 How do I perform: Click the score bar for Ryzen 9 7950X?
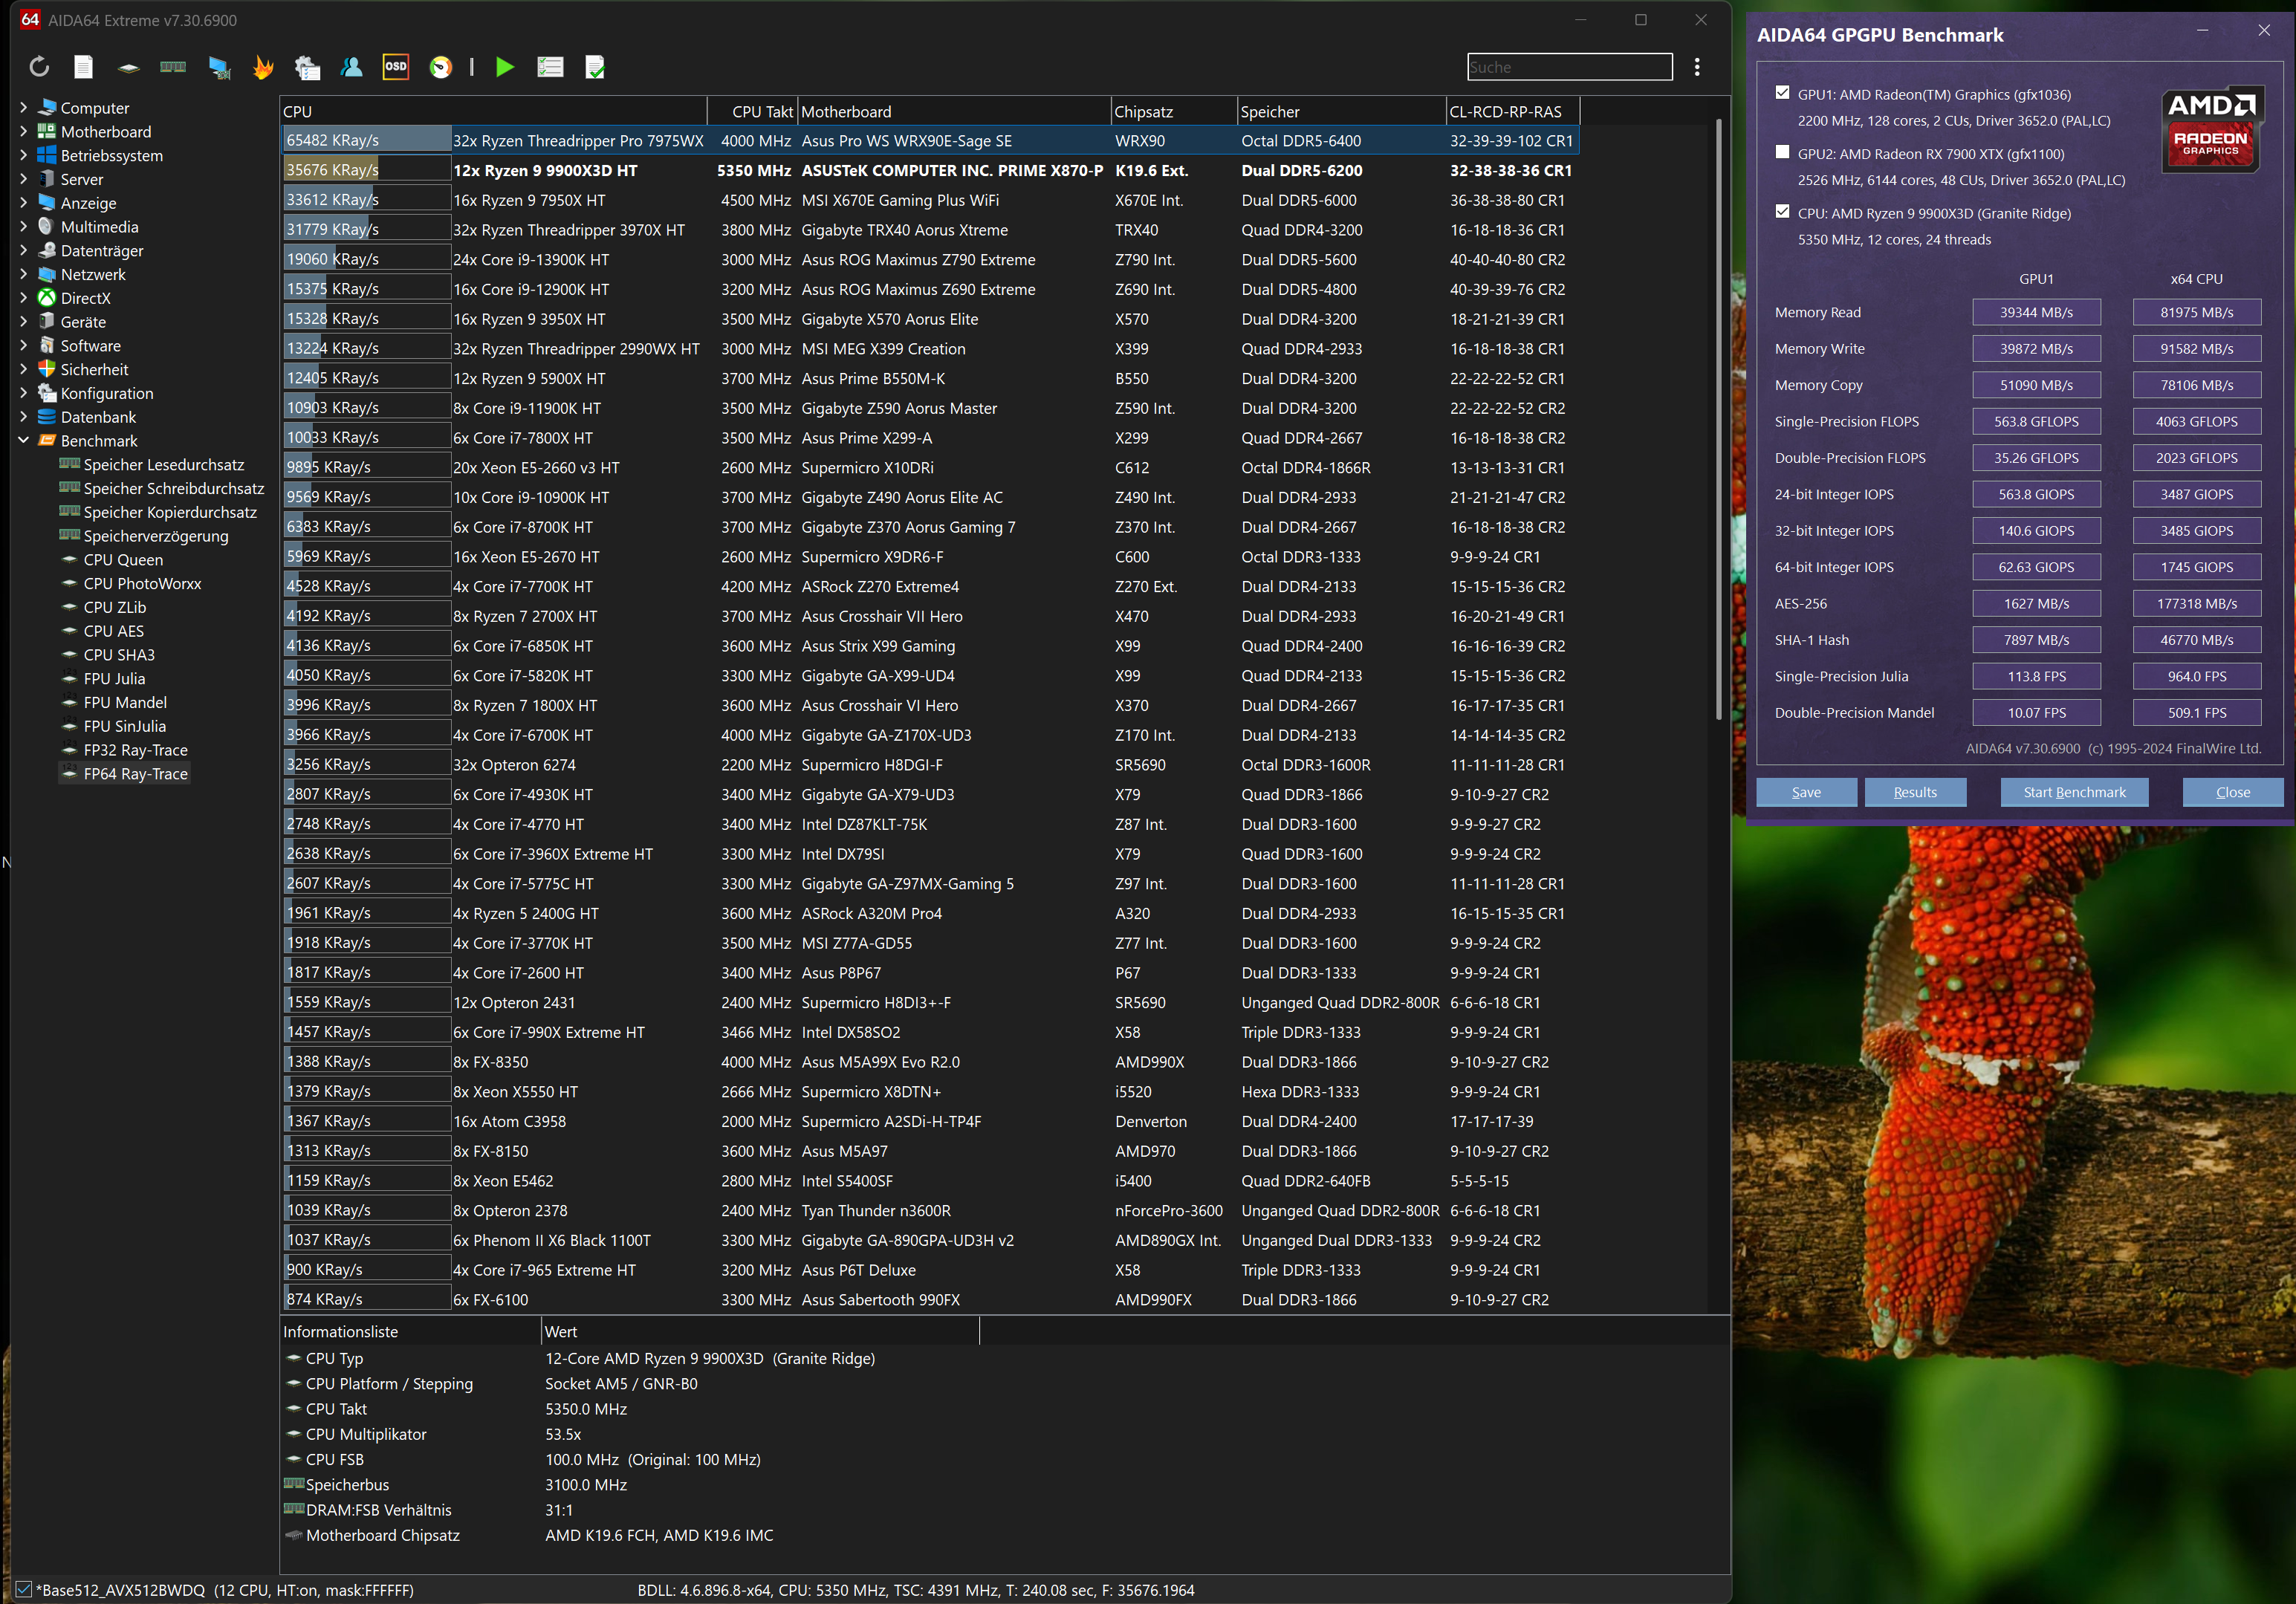[366, 200]
